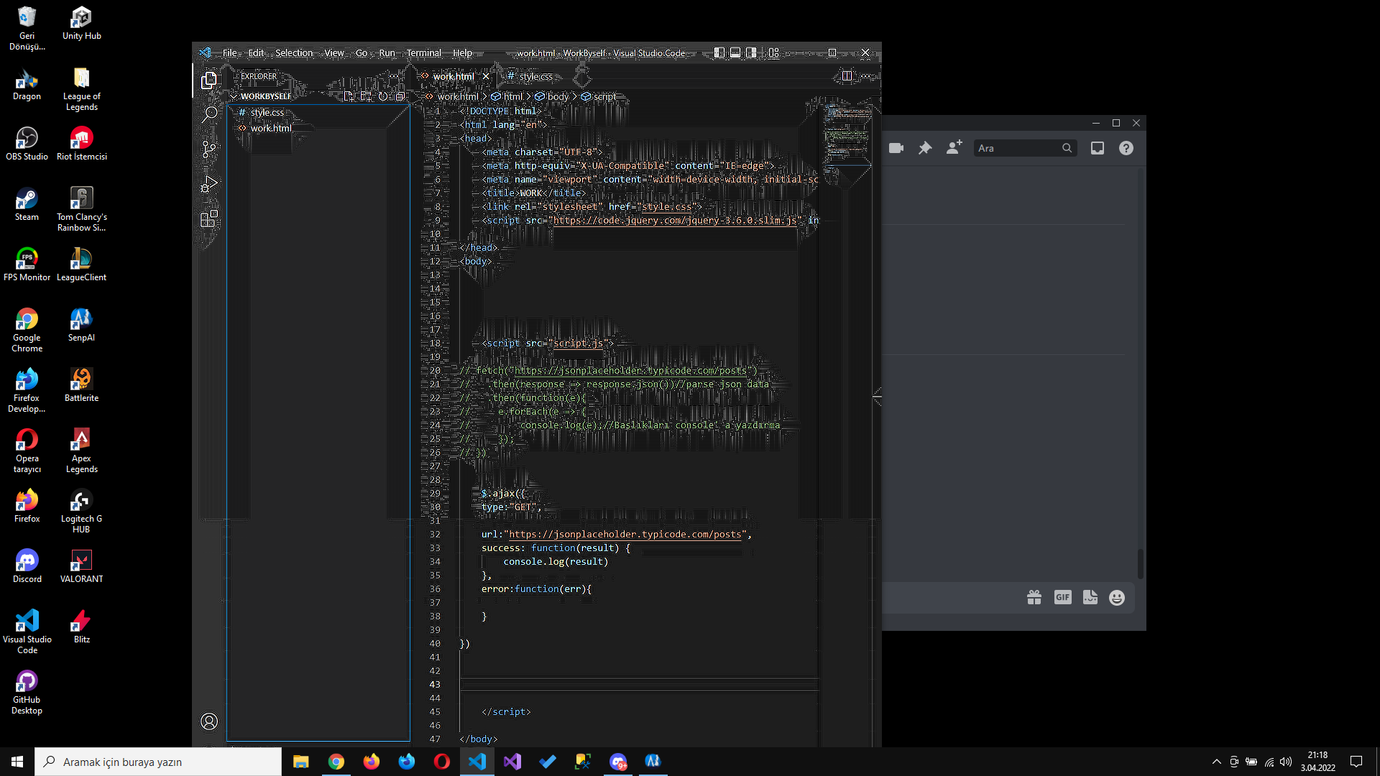Open the GitHub Desktop desktop shortcut

tap(27, 693)
